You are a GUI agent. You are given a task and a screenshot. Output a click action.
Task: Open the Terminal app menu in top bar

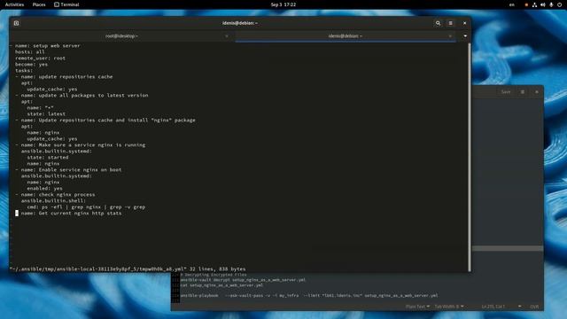pyautogui.click(x=66, y=4)
